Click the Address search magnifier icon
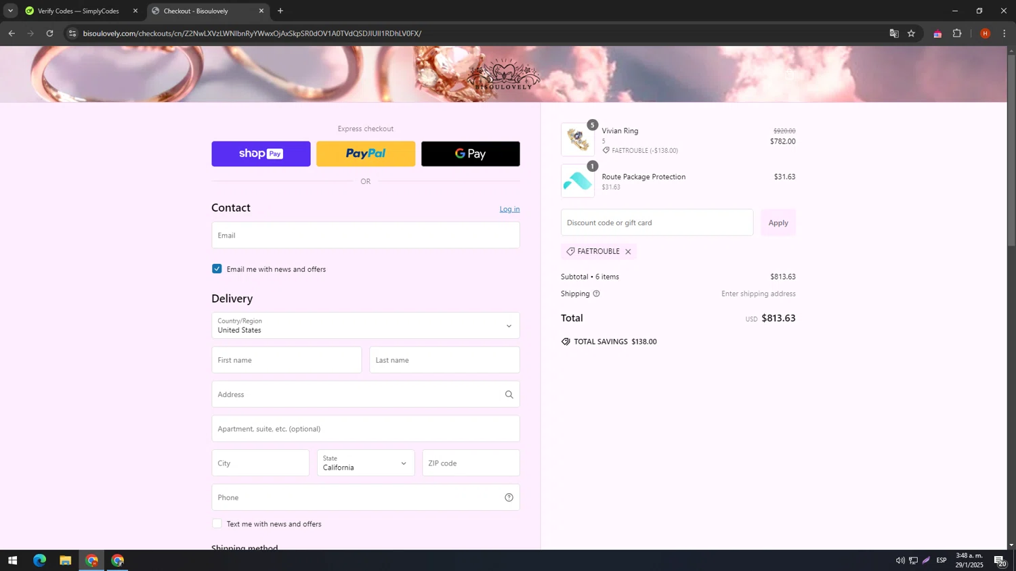 tap(509, 394)
